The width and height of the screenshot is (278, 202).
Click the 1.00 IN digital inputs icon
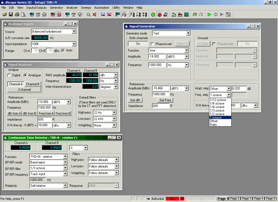[68, 15]
